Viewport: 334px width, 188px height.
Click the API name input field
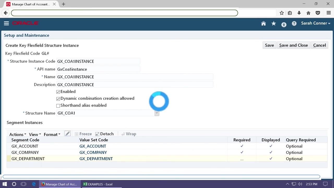[98, 69]
